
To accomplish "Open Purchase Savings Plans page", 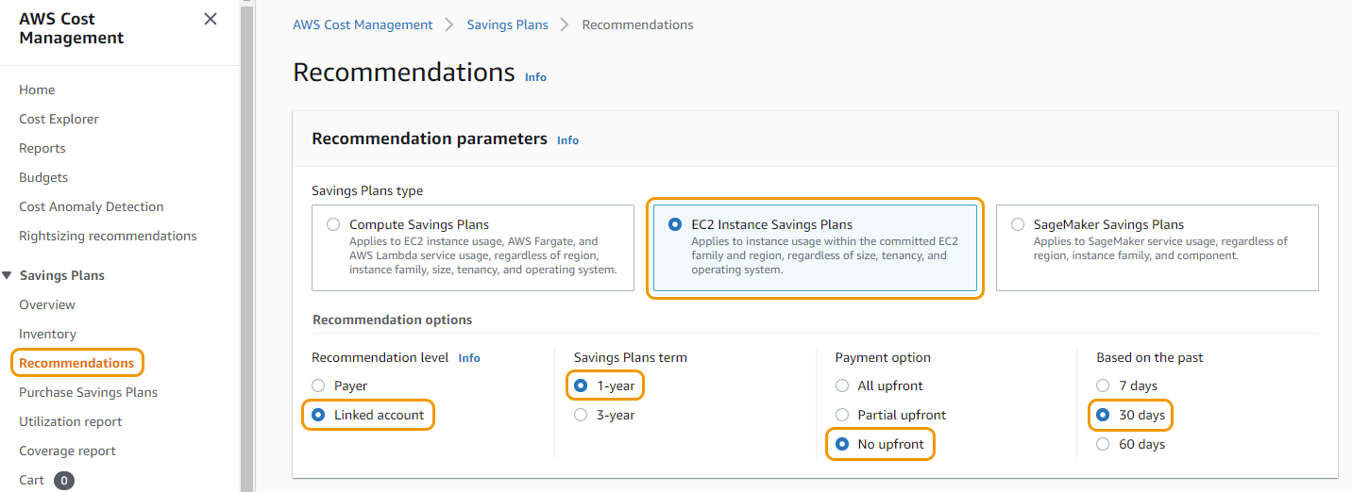I will pos(88,392).
